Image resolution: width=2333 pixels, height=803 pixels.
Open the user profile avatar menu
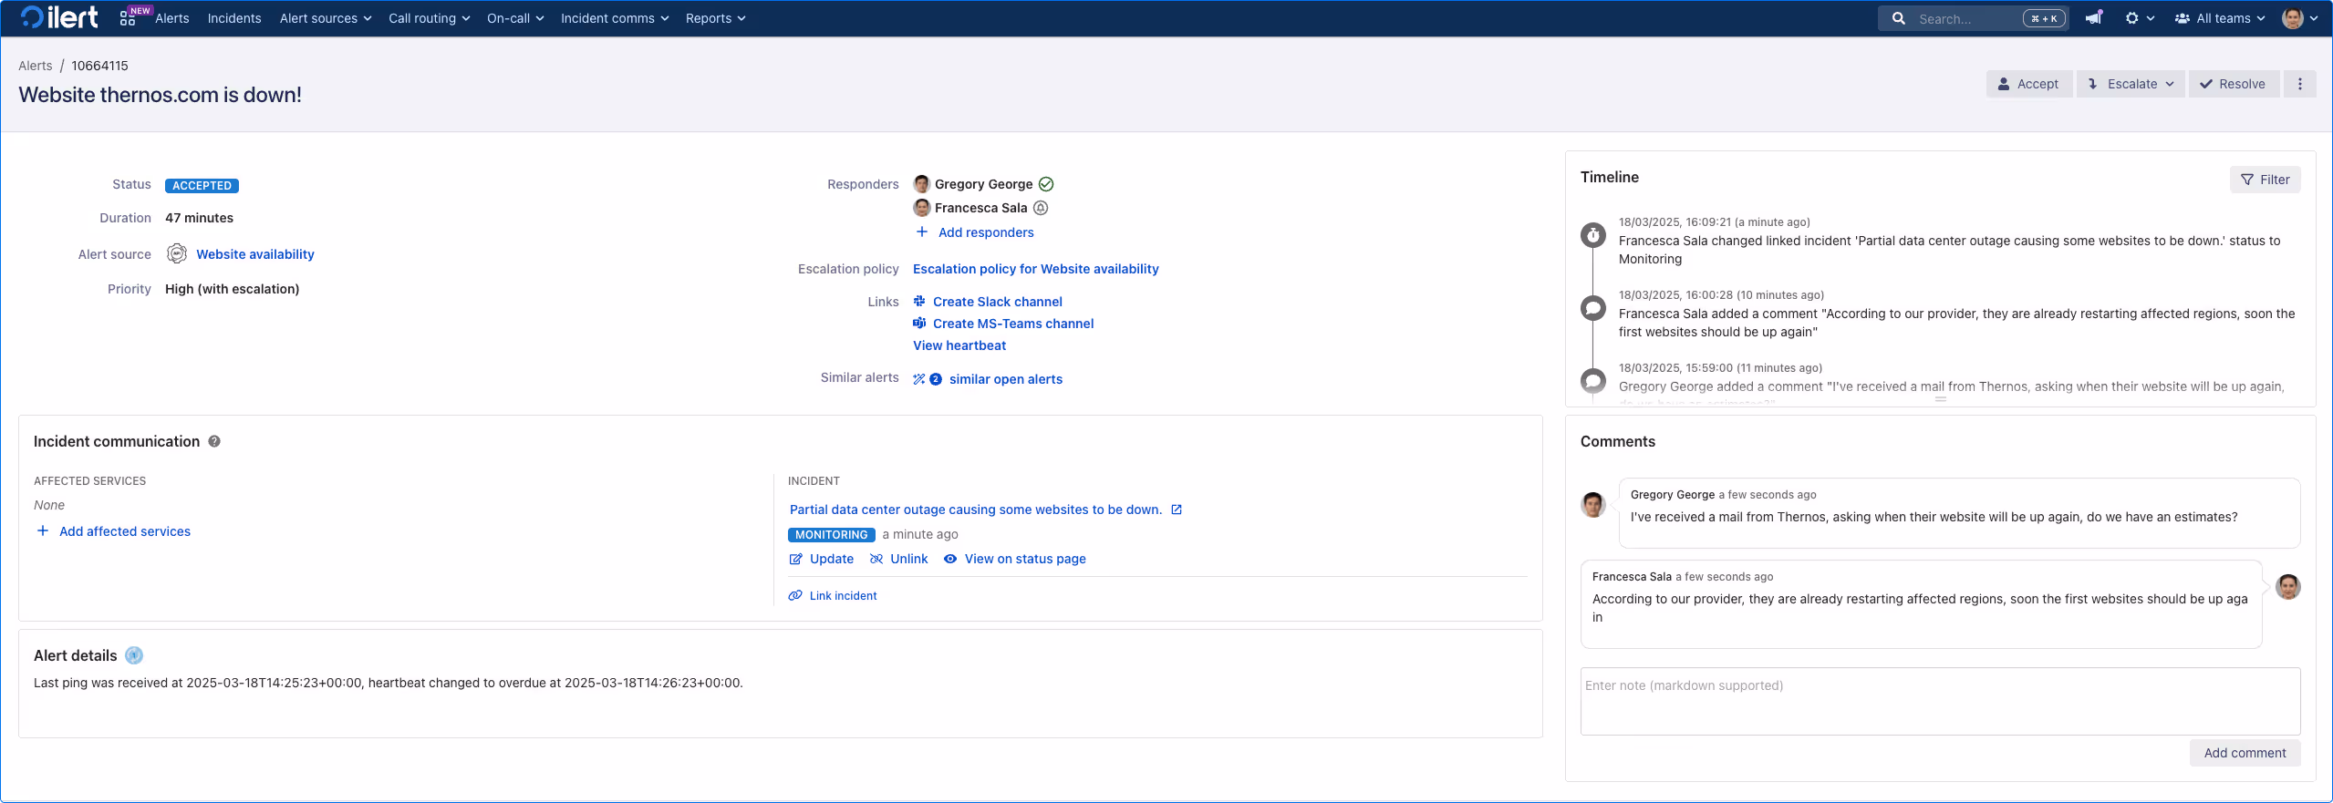pos(2299,18)
